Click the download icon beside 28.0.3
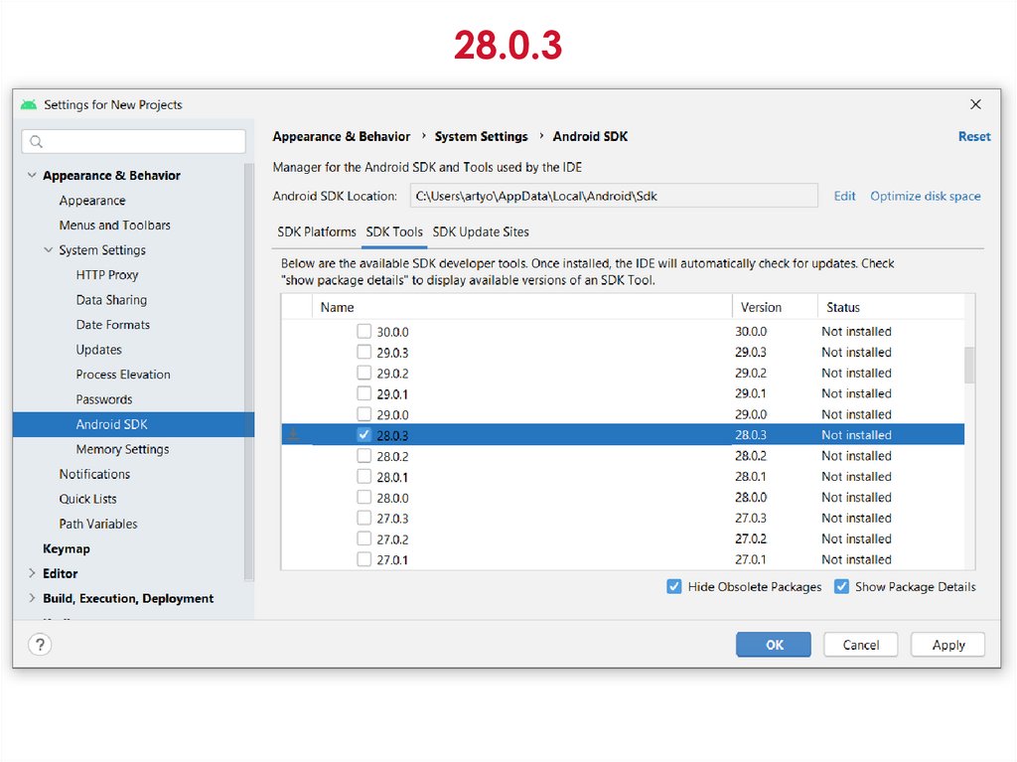This screenshot has width=1017, height=762. 294,435
